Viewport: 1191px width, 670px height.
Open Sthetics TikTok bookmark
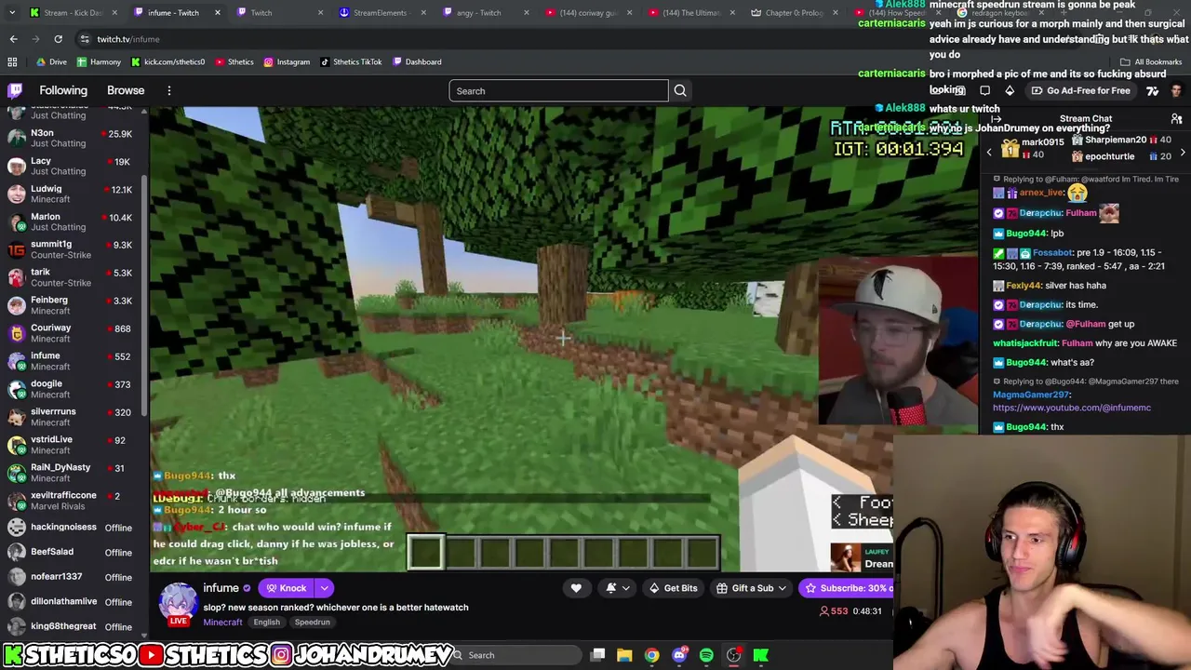[x=351, y=61]
